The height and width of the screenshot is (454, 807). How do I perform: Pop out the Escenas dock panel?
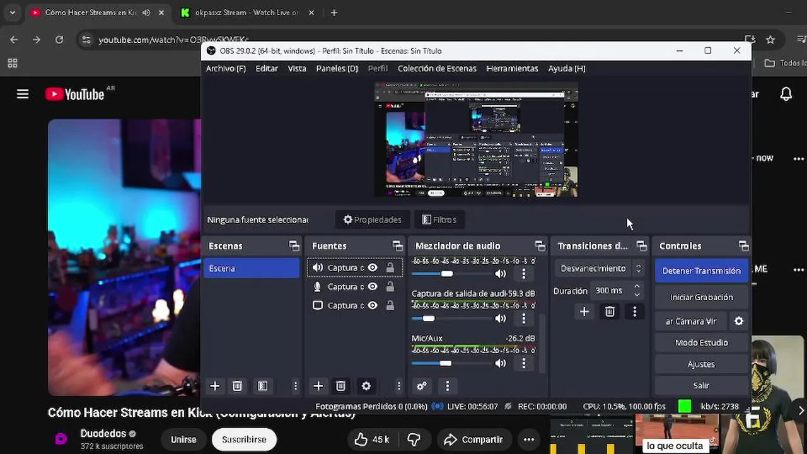click(294, 246)
